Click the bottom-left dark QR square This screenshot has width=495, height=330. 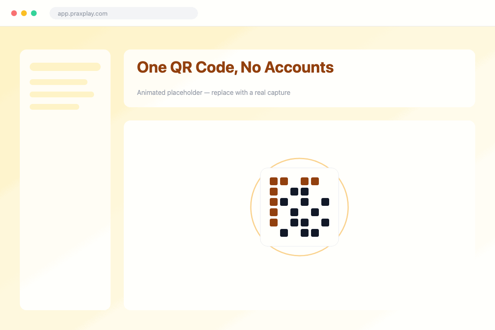coord(284,233)
